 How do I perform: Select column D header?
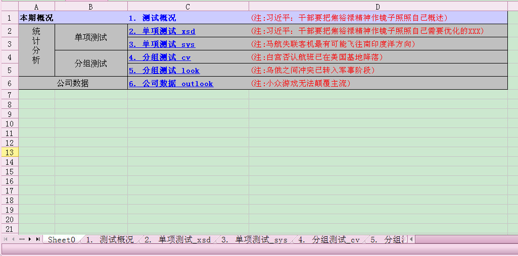(378, 7)
